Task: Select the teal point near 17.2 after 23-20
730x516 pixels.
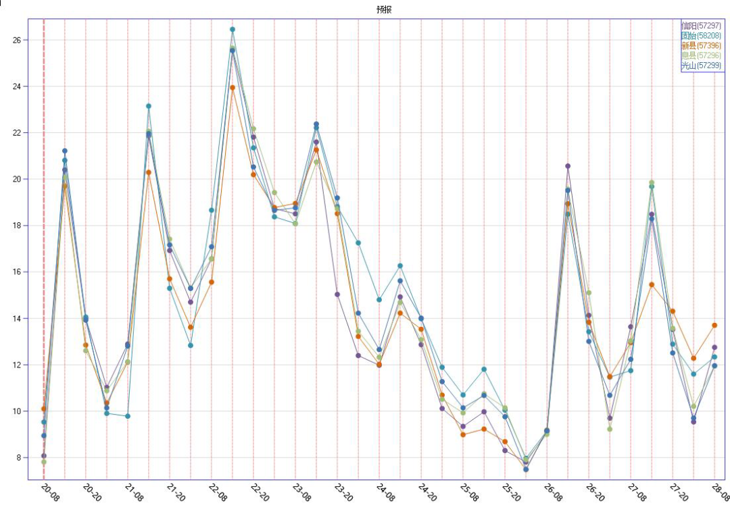Action: coord(358,243)
